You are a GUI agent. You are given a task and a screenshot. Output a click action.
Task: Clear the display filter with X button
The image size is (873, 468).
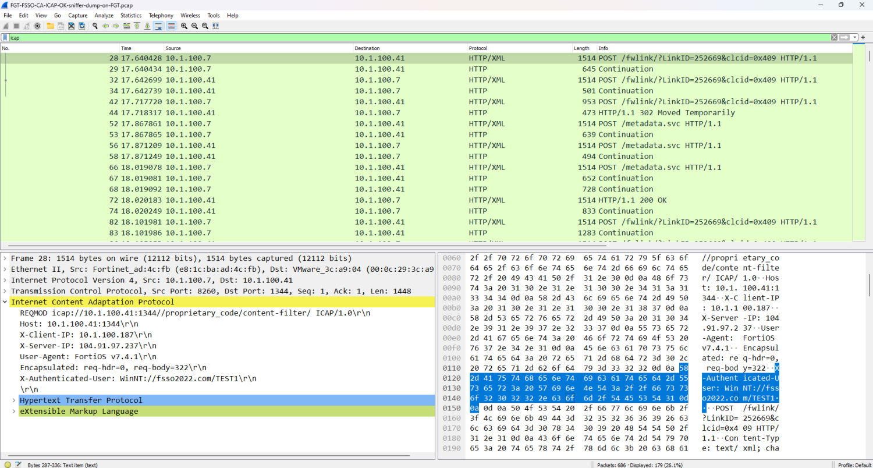(834, 37)
